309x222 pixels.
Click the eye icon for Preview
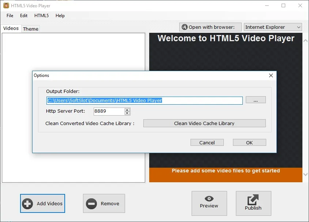click(209, 199)
